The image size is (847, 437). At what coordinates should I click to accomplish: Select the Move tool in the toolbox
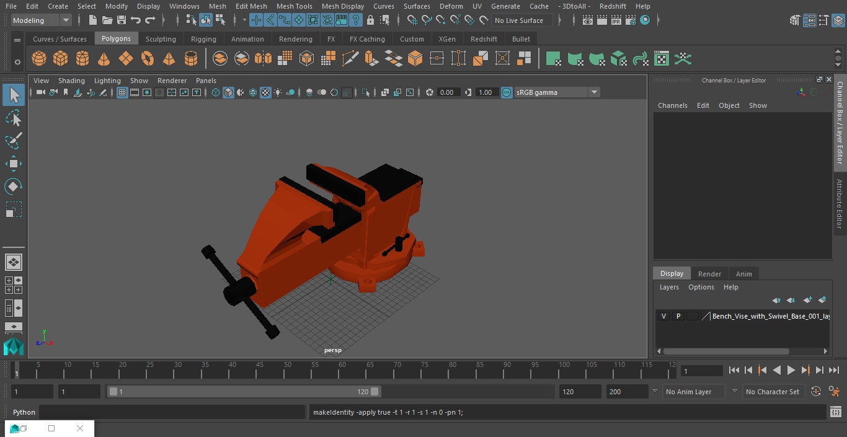coord(13,164)
